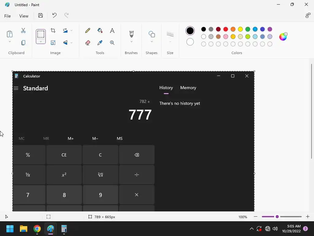
Task: Expand the Size dropdown arrow
Action: (x=170, y=41)
